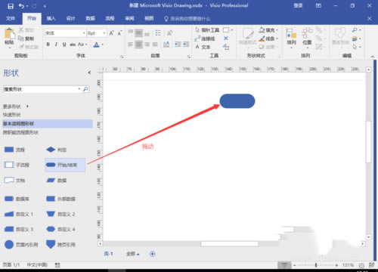Toggle center text alignment
Image resolution: width=378 pixels, height=272 pixels.
tap(138, 45)
